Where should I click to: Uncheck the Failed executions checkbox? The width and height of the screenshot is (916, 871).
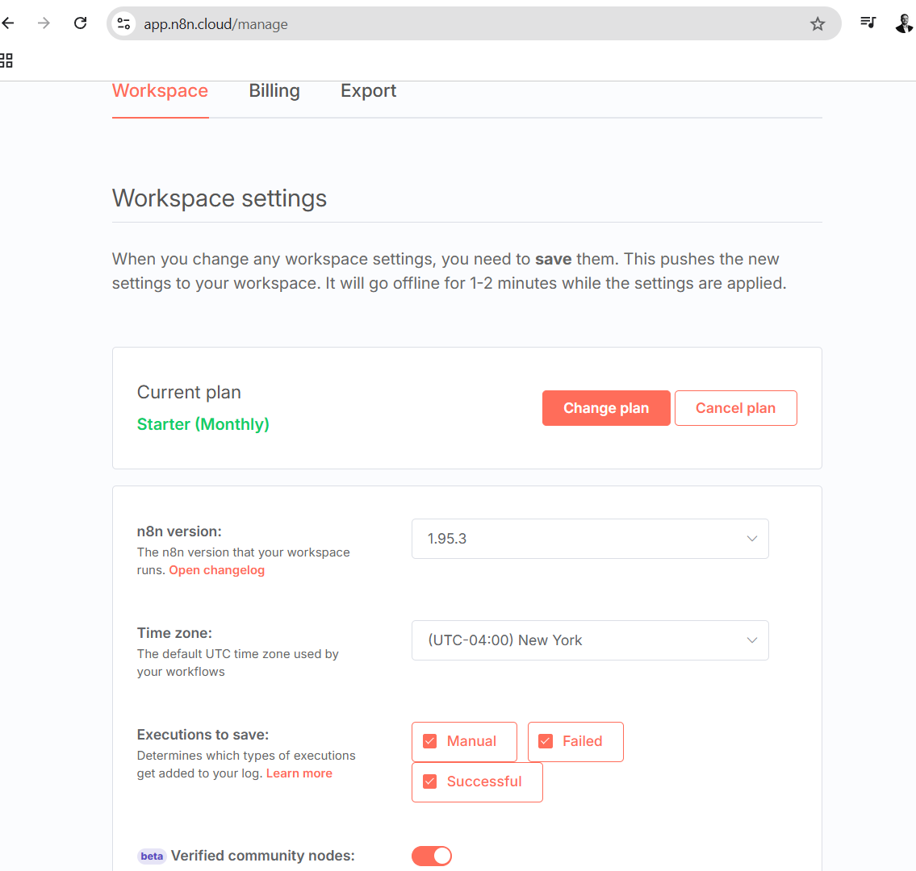(x=546, y=741)
